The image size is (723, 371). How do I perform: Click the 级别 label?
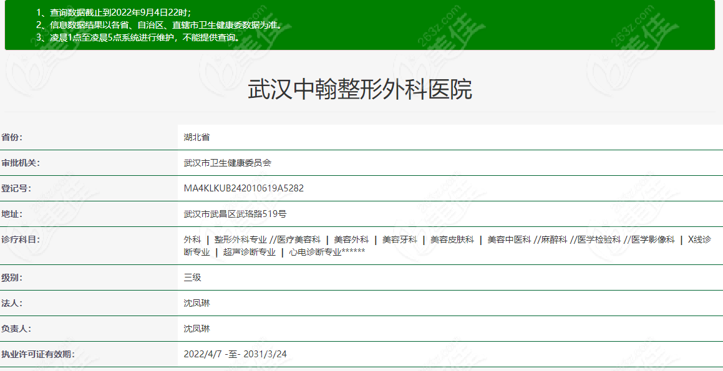pos(12,278)
